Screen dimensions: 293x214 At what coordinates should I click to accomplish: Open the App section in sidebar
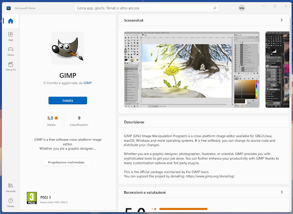click(x=11, y=37)
